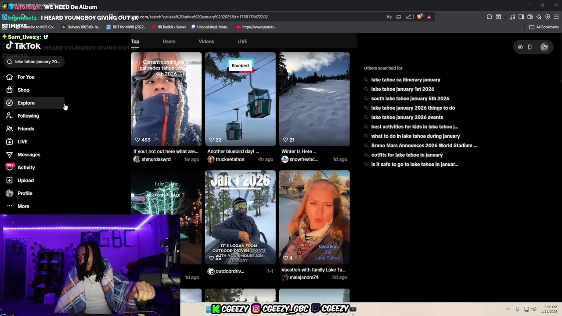Open the Brave Wallet icon
The height and width of the screenshot is (316, 562).
[530, 17]
